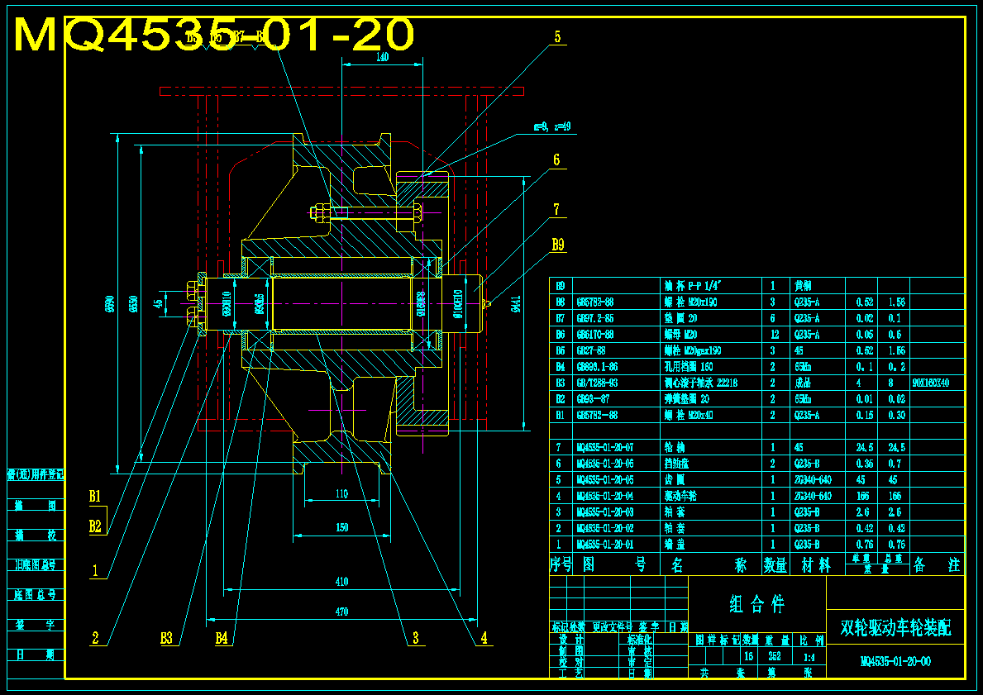983x695 pixels.
Task: Click the '410' length dimension
Action: pyautogui.click(x=341, y=582)
